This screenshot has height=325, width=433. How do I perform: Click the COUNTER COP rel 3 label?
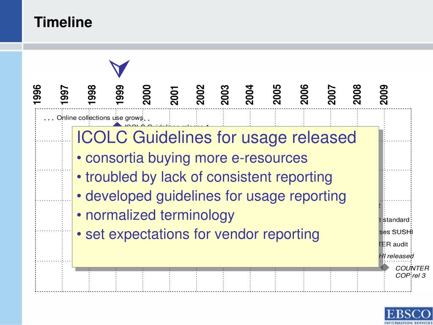click(x=412, y=272)
